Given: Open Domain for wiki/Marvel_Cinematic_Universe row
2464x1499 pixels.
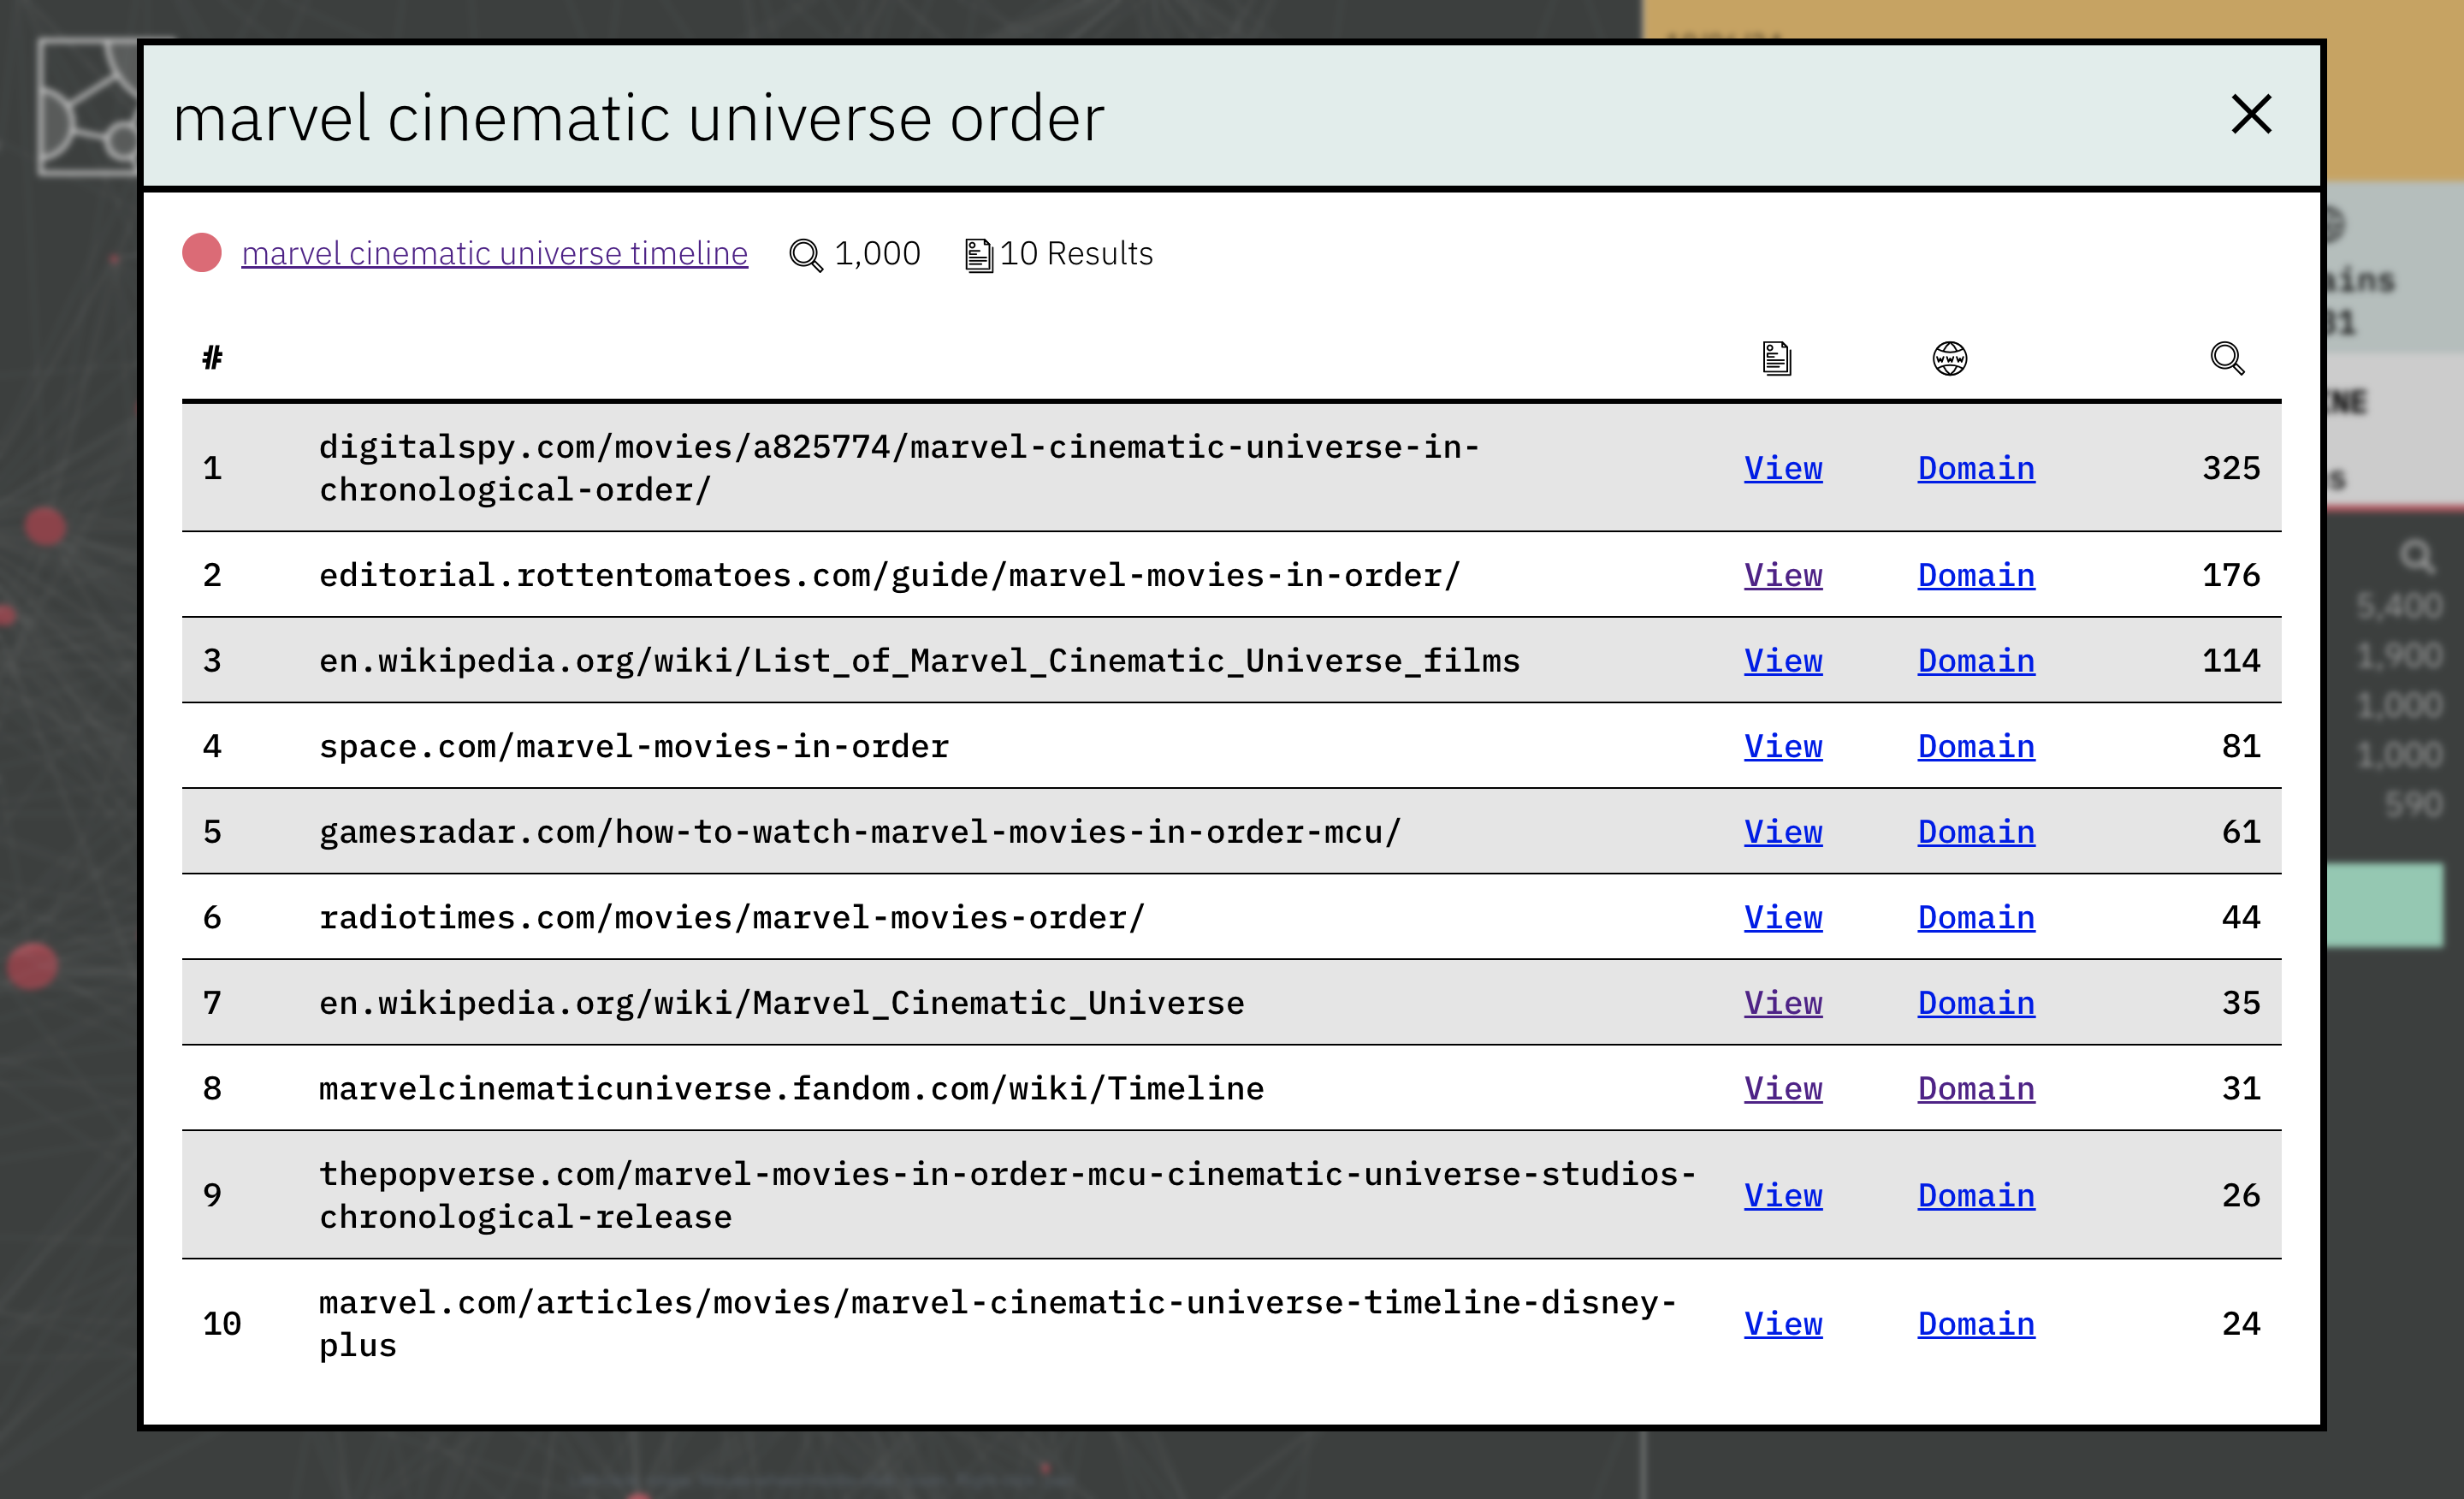Looking at the screenshot, I should (1976, 1003).
